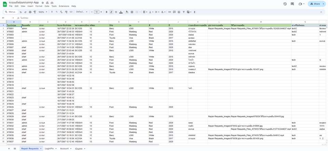Click the merge cells icon
Viewport: 328px width, 151px height.
coord(137,12)
